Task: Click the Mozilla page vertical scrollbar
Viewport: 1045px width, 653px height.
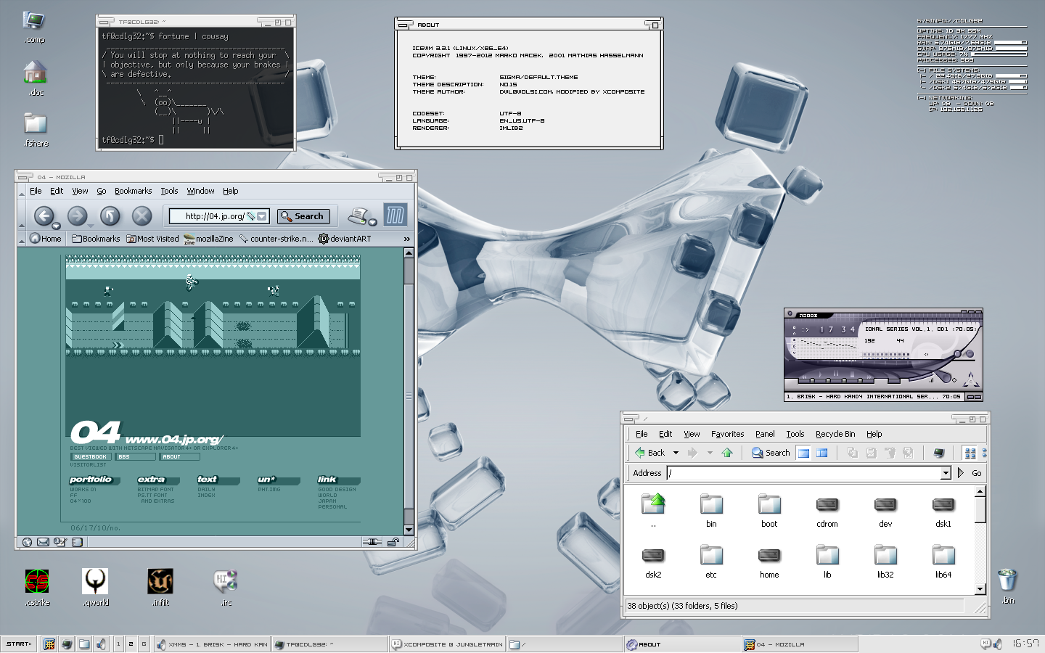Action: point(409,392)
